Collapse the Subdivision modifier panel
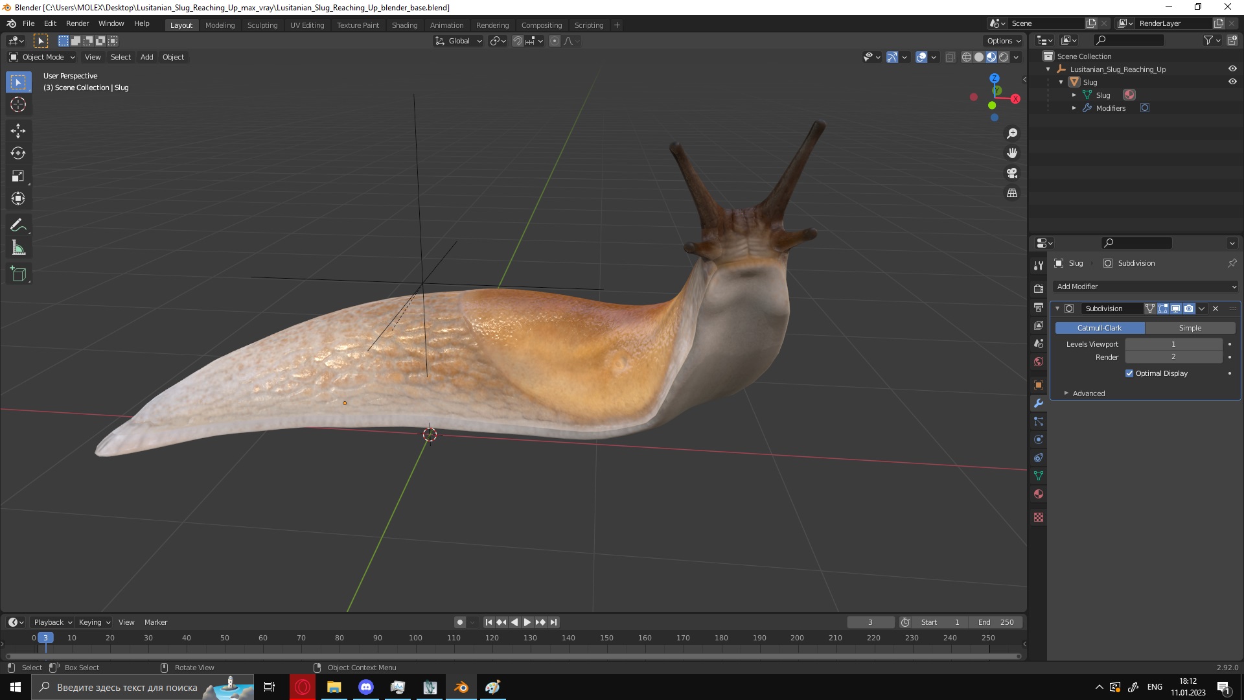Image resolution: width=1244 pixels, height=700 pixels. coord(1057,309)
